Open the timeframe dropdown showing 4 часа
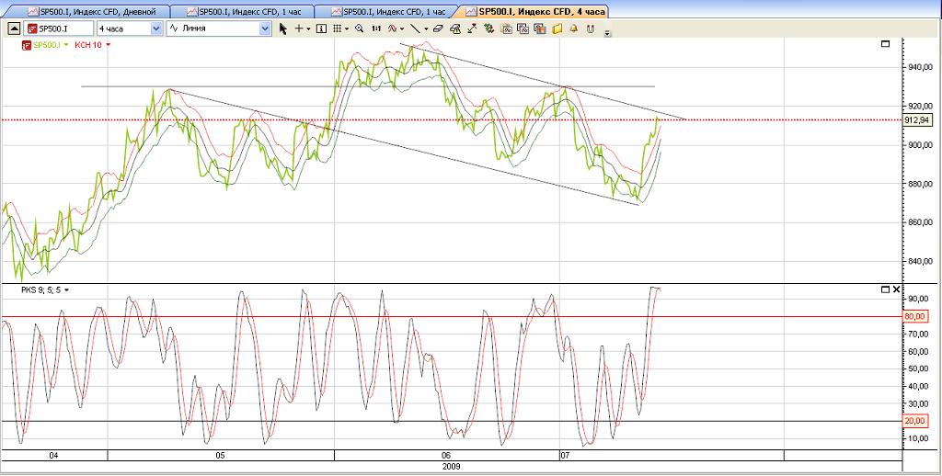This screenshot has height=476, width=942. pyautogui.click(x=155, y=28)
